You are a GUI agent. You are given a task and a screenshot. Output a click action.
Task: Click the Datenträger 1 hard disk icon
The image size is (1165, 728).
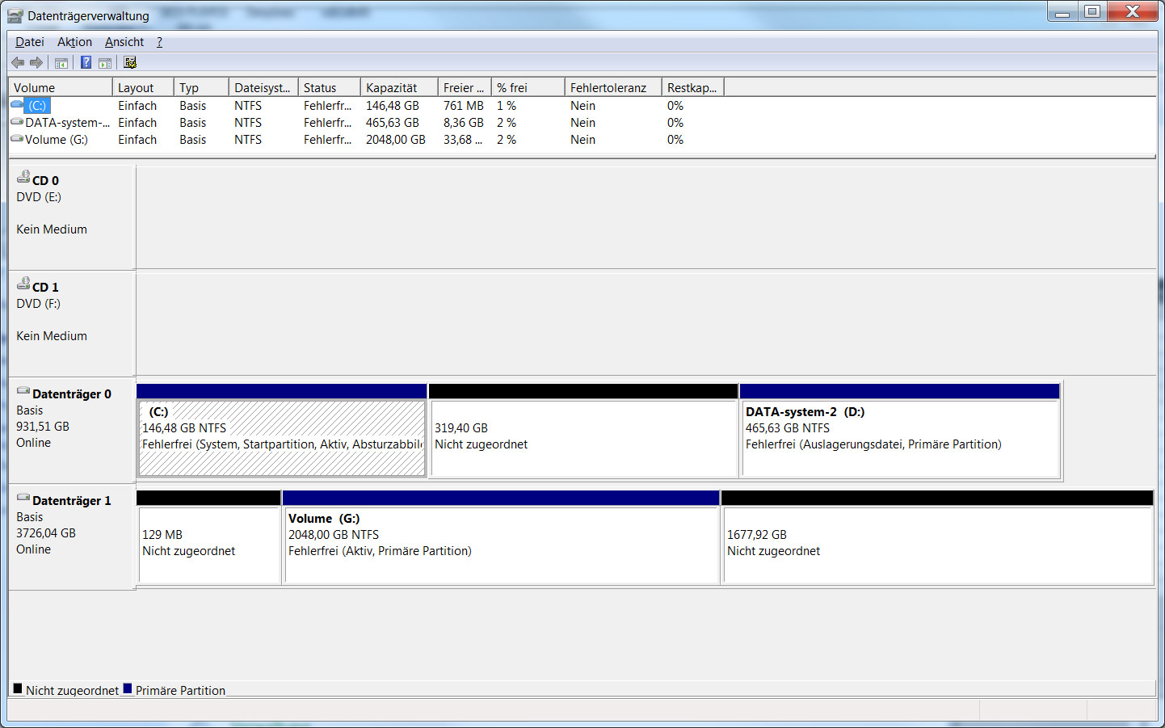pyautogui.click(x=23, y=498)
